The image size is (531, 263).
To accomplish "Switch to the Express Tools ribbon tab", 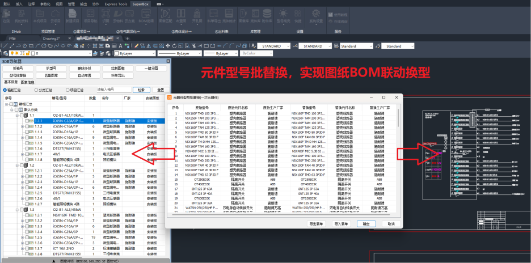I will (116, 4).
